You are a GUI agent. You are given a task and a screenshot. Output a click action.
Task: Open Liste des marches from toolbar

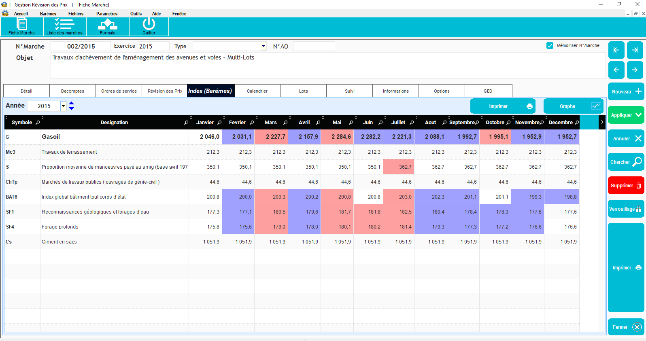[64, 26]
